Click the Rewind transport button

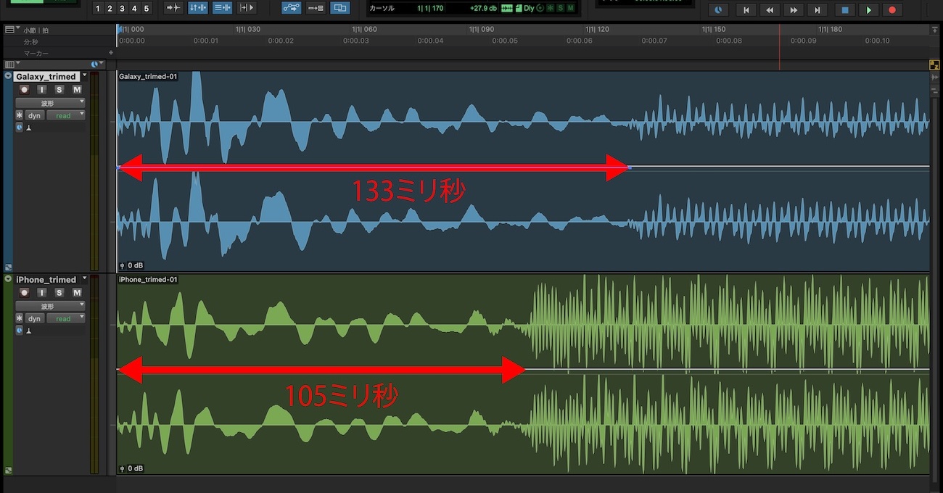point(770,10)
